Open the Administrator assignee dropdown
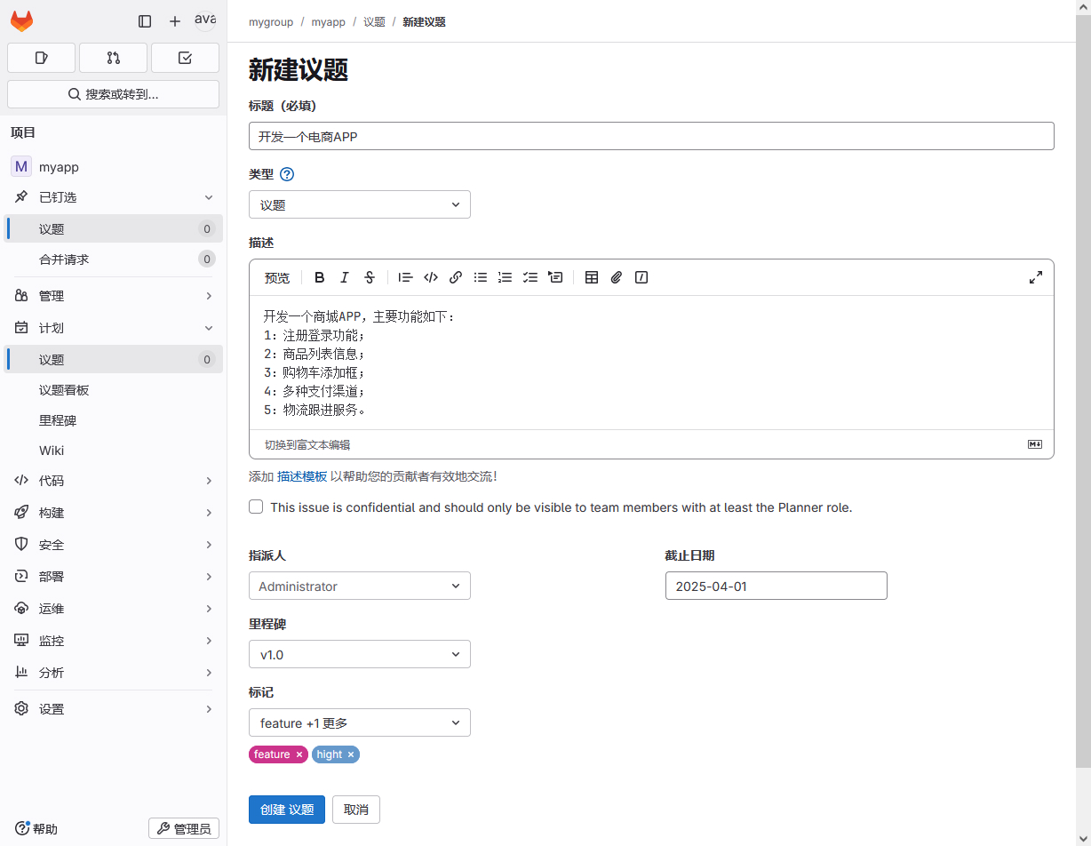 [360, 586]
